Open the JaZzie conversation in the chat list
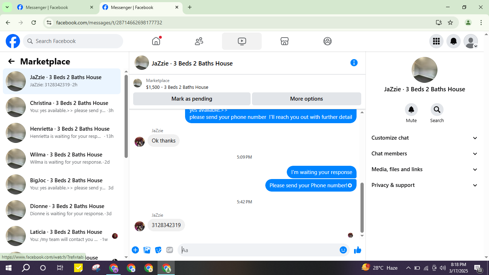Image resolution: width=489 pixels, height=275 pixels. pyautogui.click(x=62, y=81)
